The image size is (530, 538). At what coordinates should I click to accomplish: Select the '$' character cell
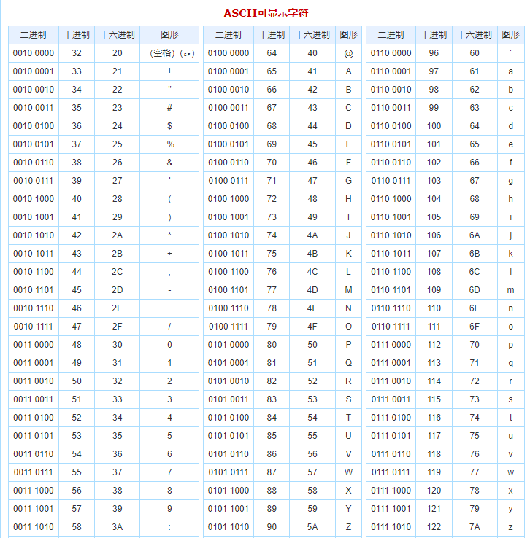coord(169,126)
